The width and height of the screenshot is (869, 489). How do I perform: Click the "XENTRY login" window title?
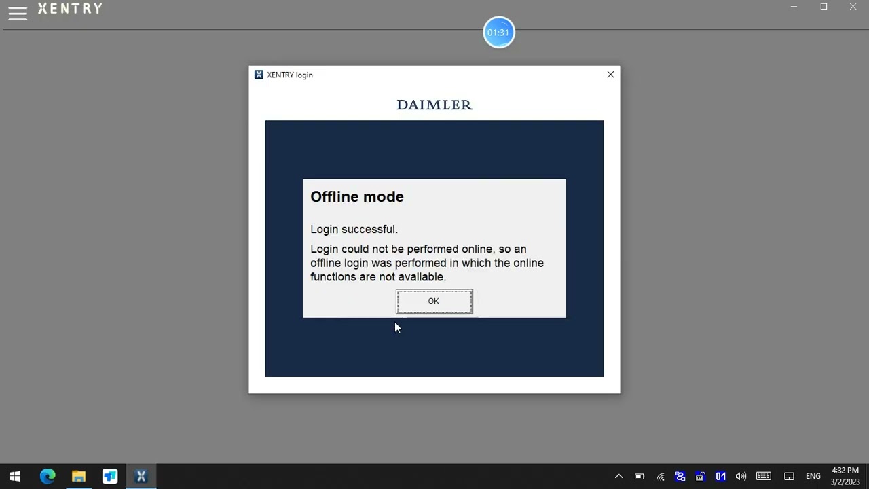(290, 75)
